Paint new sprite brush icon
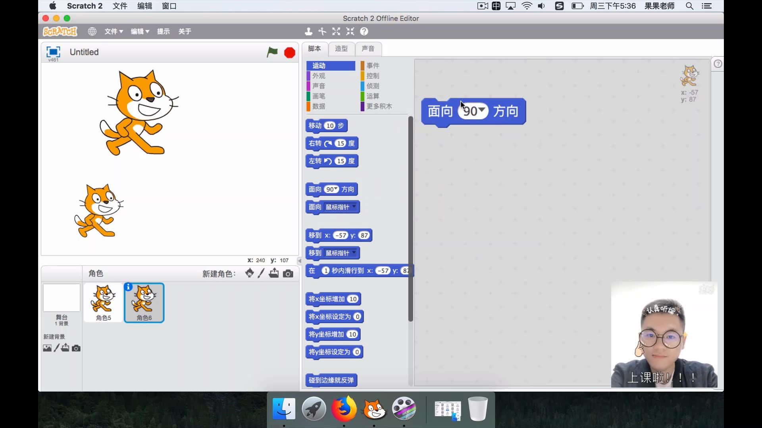 (261, 273)
